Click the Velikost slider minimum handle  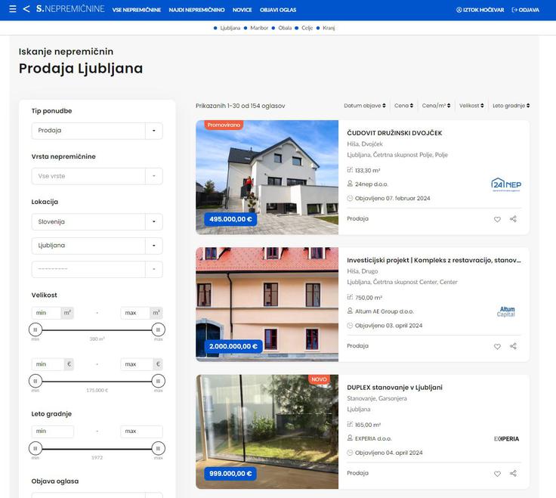pos(35,330)
